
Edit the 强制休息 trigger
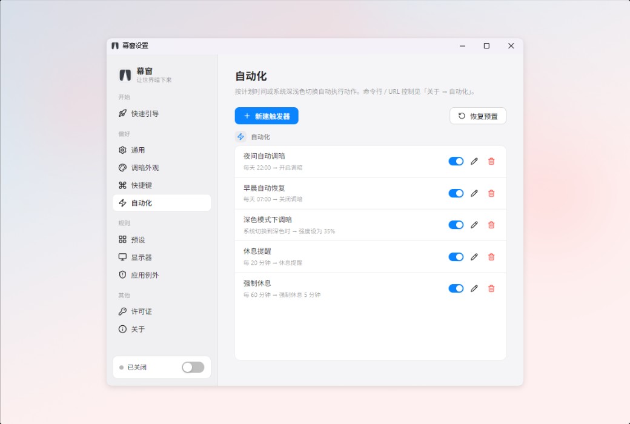click(x=474, y=288)
